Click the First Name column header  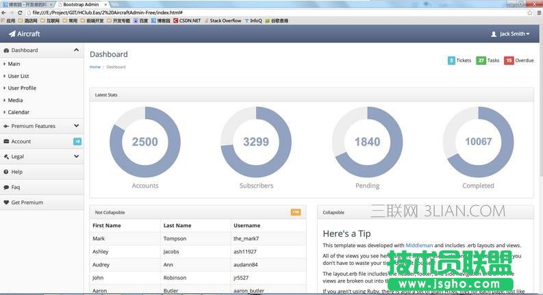[107, 225]
